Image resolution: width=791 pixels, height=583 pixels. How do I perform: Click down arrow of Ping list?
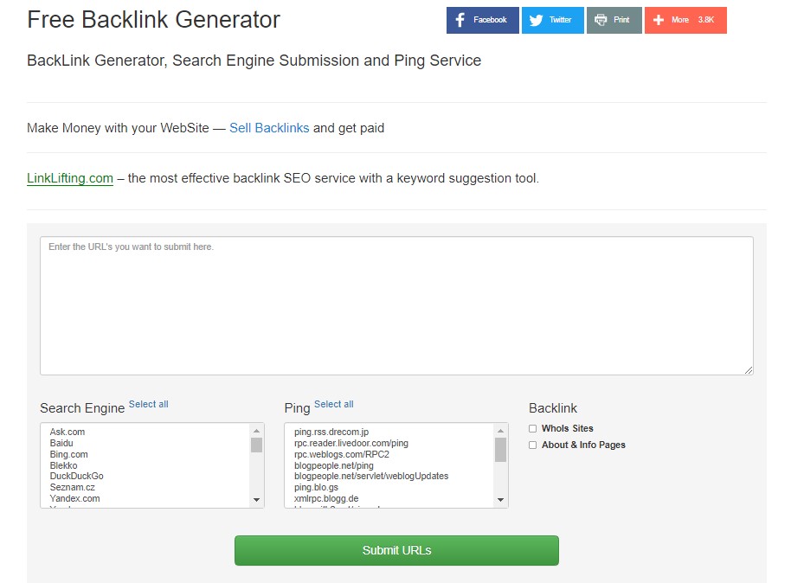click(x=500, y=500)
